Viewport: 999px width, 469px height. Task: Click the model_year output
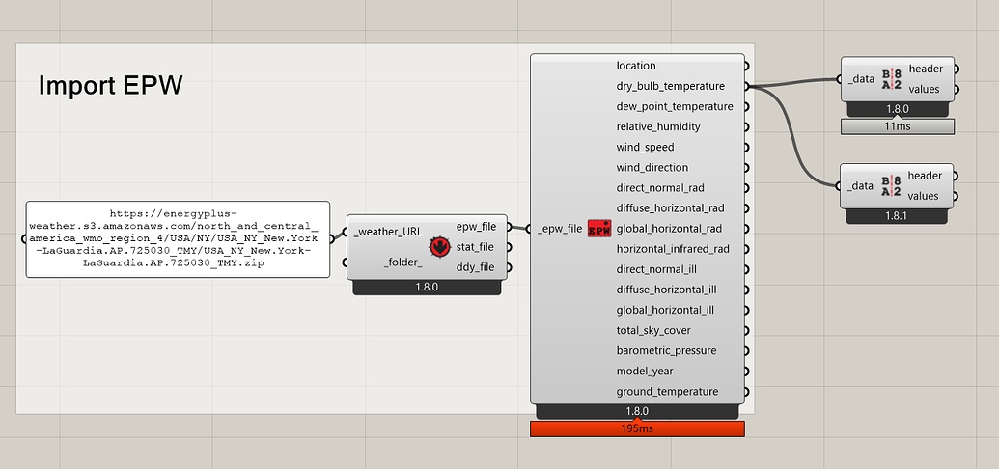[x=645, y=372]
